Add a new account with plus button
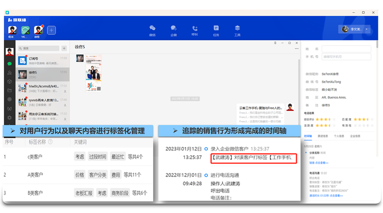This screenshot has width=383, height=213. point(51,30)
